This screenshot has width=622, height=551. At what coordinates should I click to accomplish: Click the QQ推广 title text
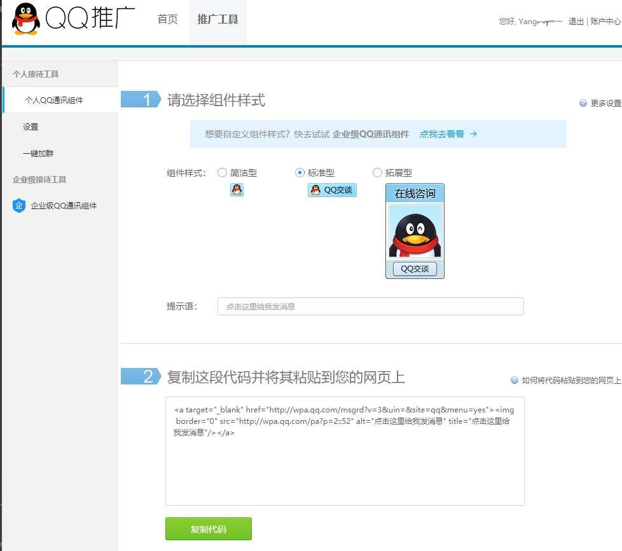point(90,18)
